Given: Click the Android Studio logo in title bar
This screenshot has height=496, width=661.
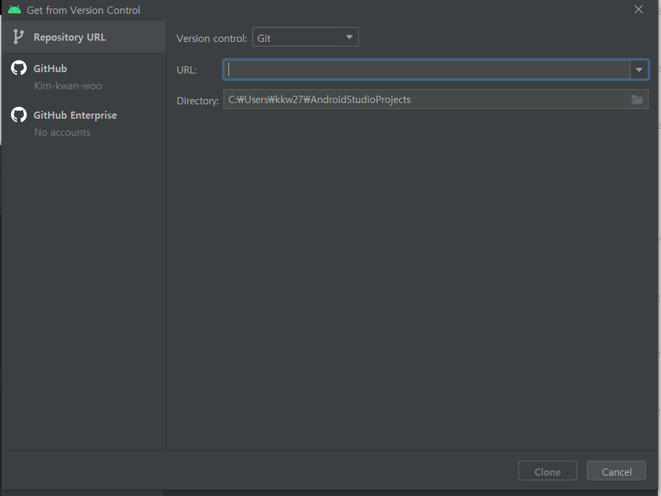Looking at the screenshot, I should (x=13, y=9).
